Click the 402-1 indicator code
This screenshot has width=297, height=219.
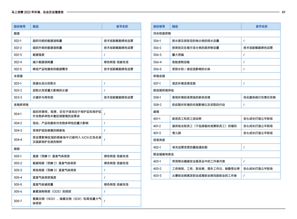(x=157, y=147)
